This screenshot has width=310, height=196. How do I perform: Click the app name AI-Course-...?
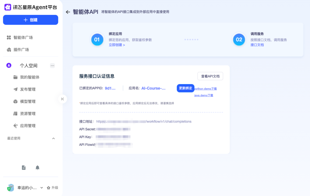(x=153, y=88)
